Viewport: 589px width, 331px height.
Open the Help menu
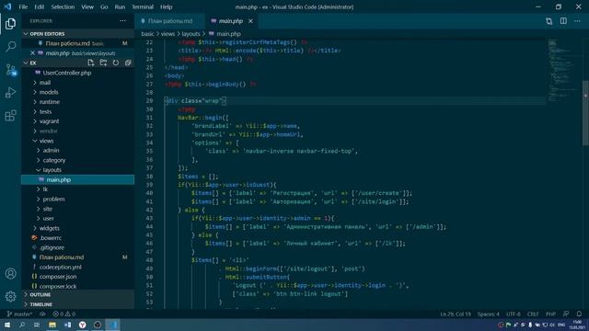tap(166, 6)
